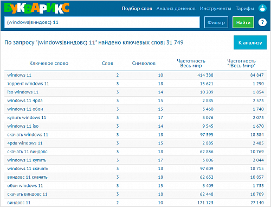Click the Букварикс logo
Screen dimensions: 271x207
37,8
